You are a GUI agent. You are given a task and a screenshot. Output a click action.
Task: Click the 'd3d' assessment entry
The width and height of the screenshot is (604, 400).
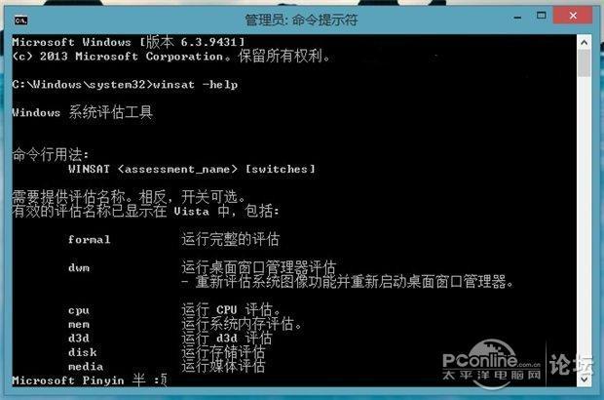click(x=79, y=339)
